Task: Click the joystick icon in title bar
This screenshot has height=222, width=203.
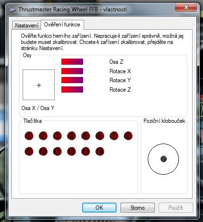Action: tap(12, 9)
